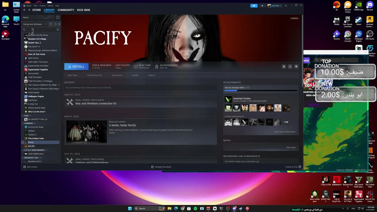Screen dimensions: 377x212
Task: Open OBS Studio desktop shortcut
Action: pyautogui.click(x=370, y=36)
